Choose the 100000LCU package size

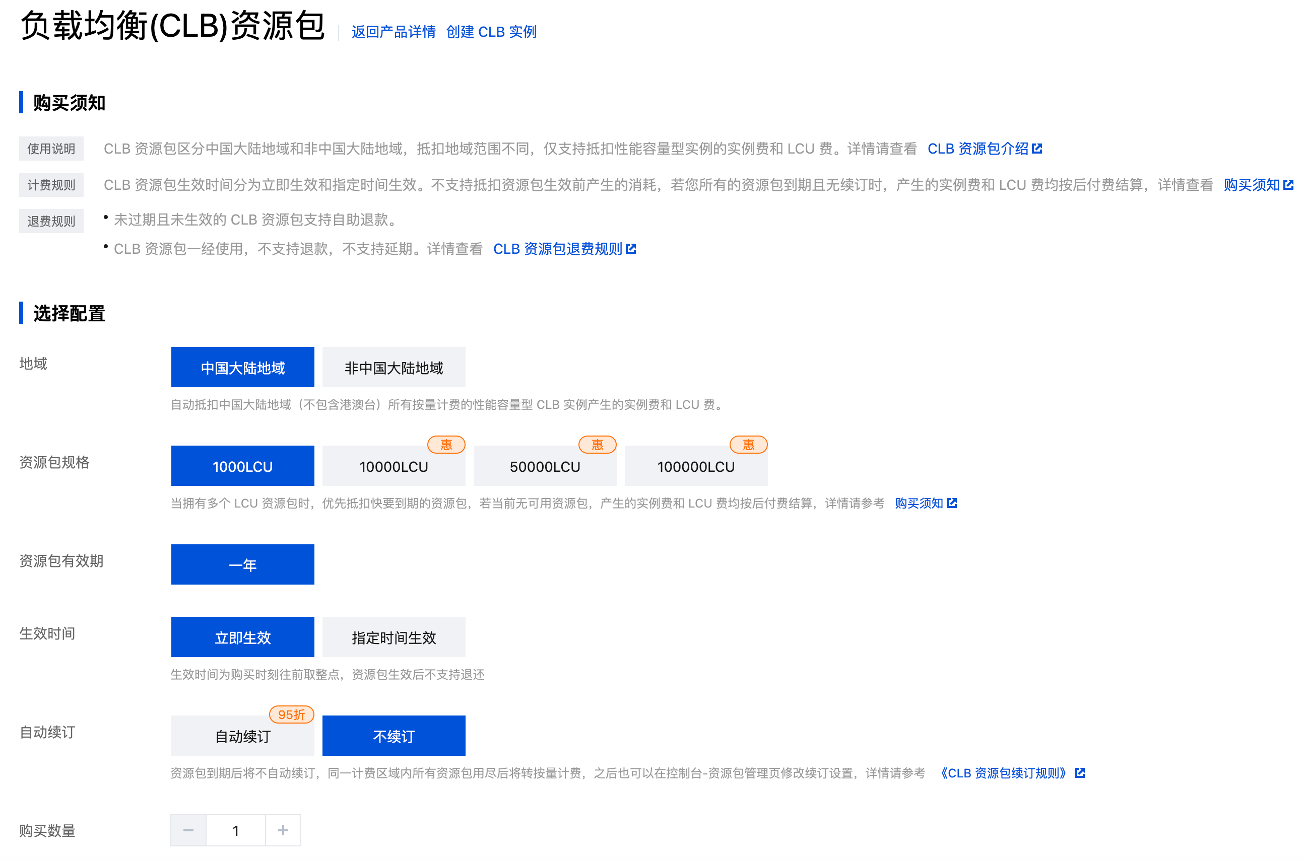[696, 466]
